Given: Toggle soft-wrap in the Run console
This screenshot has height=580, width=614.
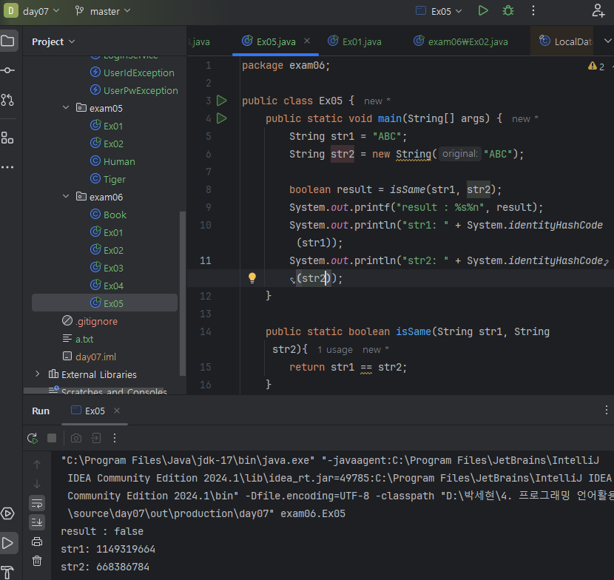Looking at the screenshot, I should pos(37,503).
